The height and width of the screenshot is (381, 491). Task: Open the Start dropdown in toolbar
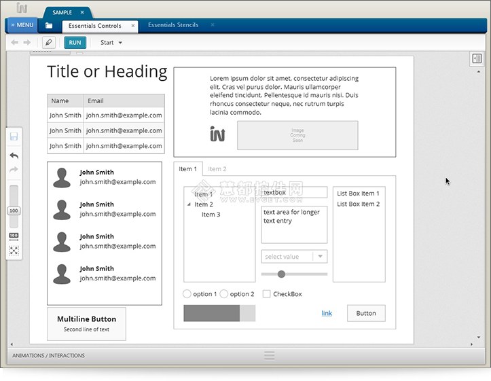click(111, 42)
